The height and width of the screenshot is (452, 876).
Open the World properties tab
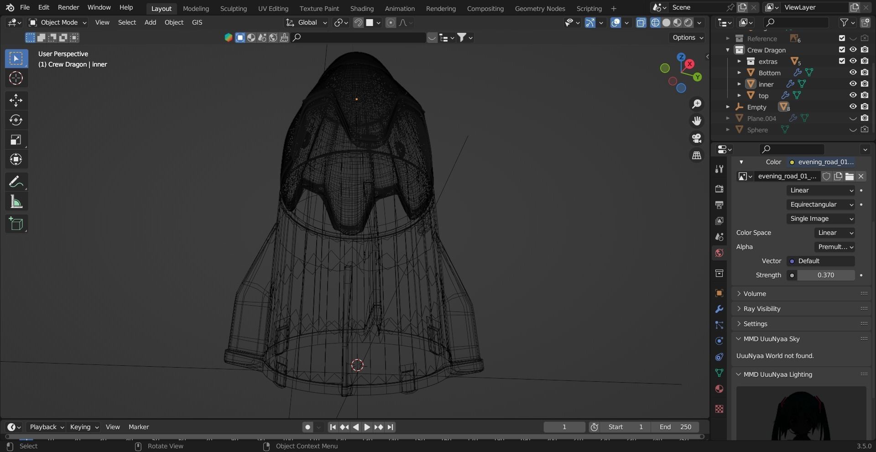coord(720,253)
